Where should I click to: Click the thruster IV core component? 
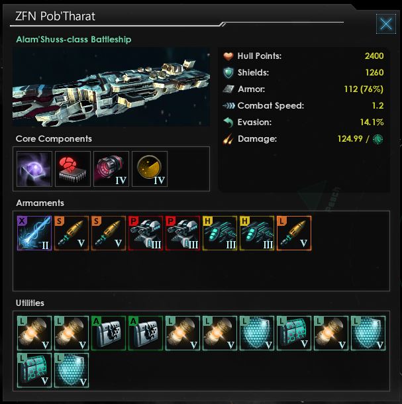111,169
